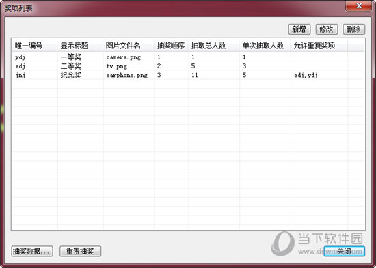Close the 奖项列表 window with X
Image resolution: width=376 pixels, height=268 pixels.
point(359,6)
